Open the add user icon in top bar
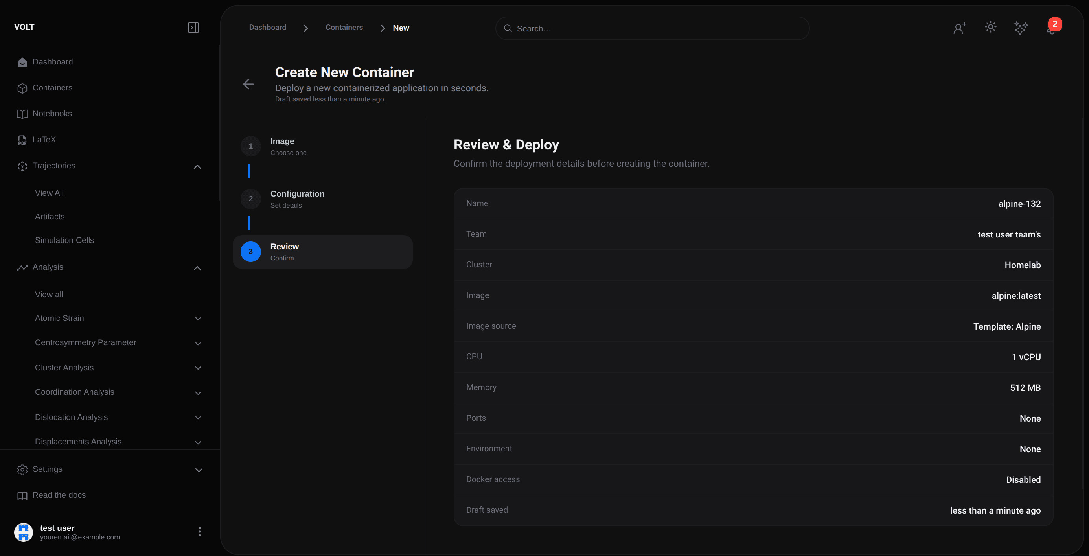This screenshot has height=556, width=1089. pos(959,28)
